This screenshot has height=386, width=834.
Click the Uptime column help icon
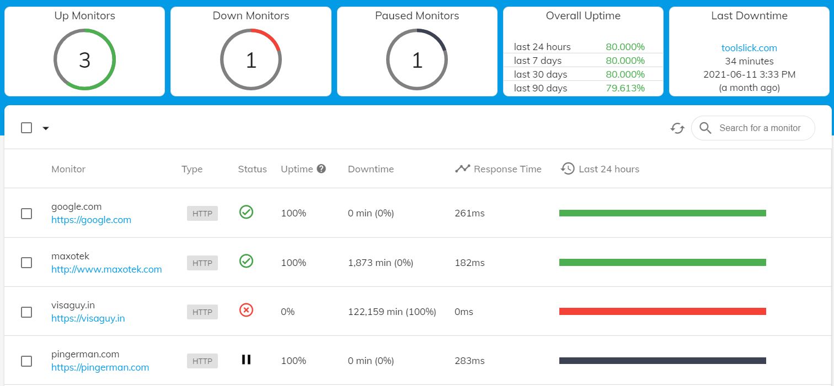(x=322, y=168)
